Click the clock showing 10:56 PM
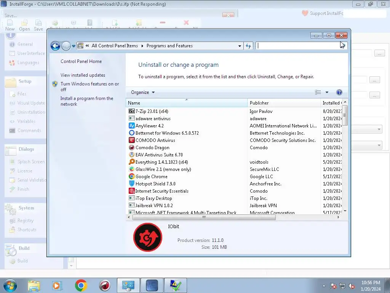 pyautogui.click(x=371, y=283)
